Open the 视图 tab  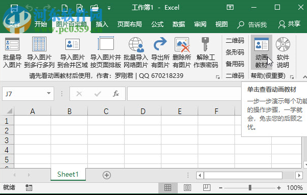pos(222,24)
